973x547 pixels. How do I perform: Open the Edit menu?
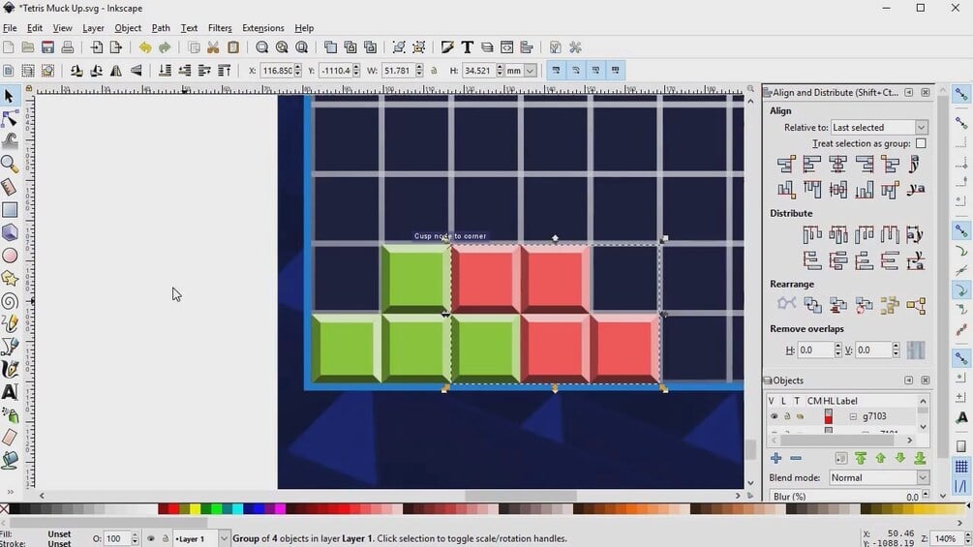pos(35,28)
